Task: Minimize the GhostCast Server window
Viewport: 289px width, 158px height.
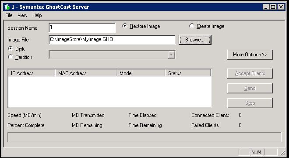Action: (266, 7)
